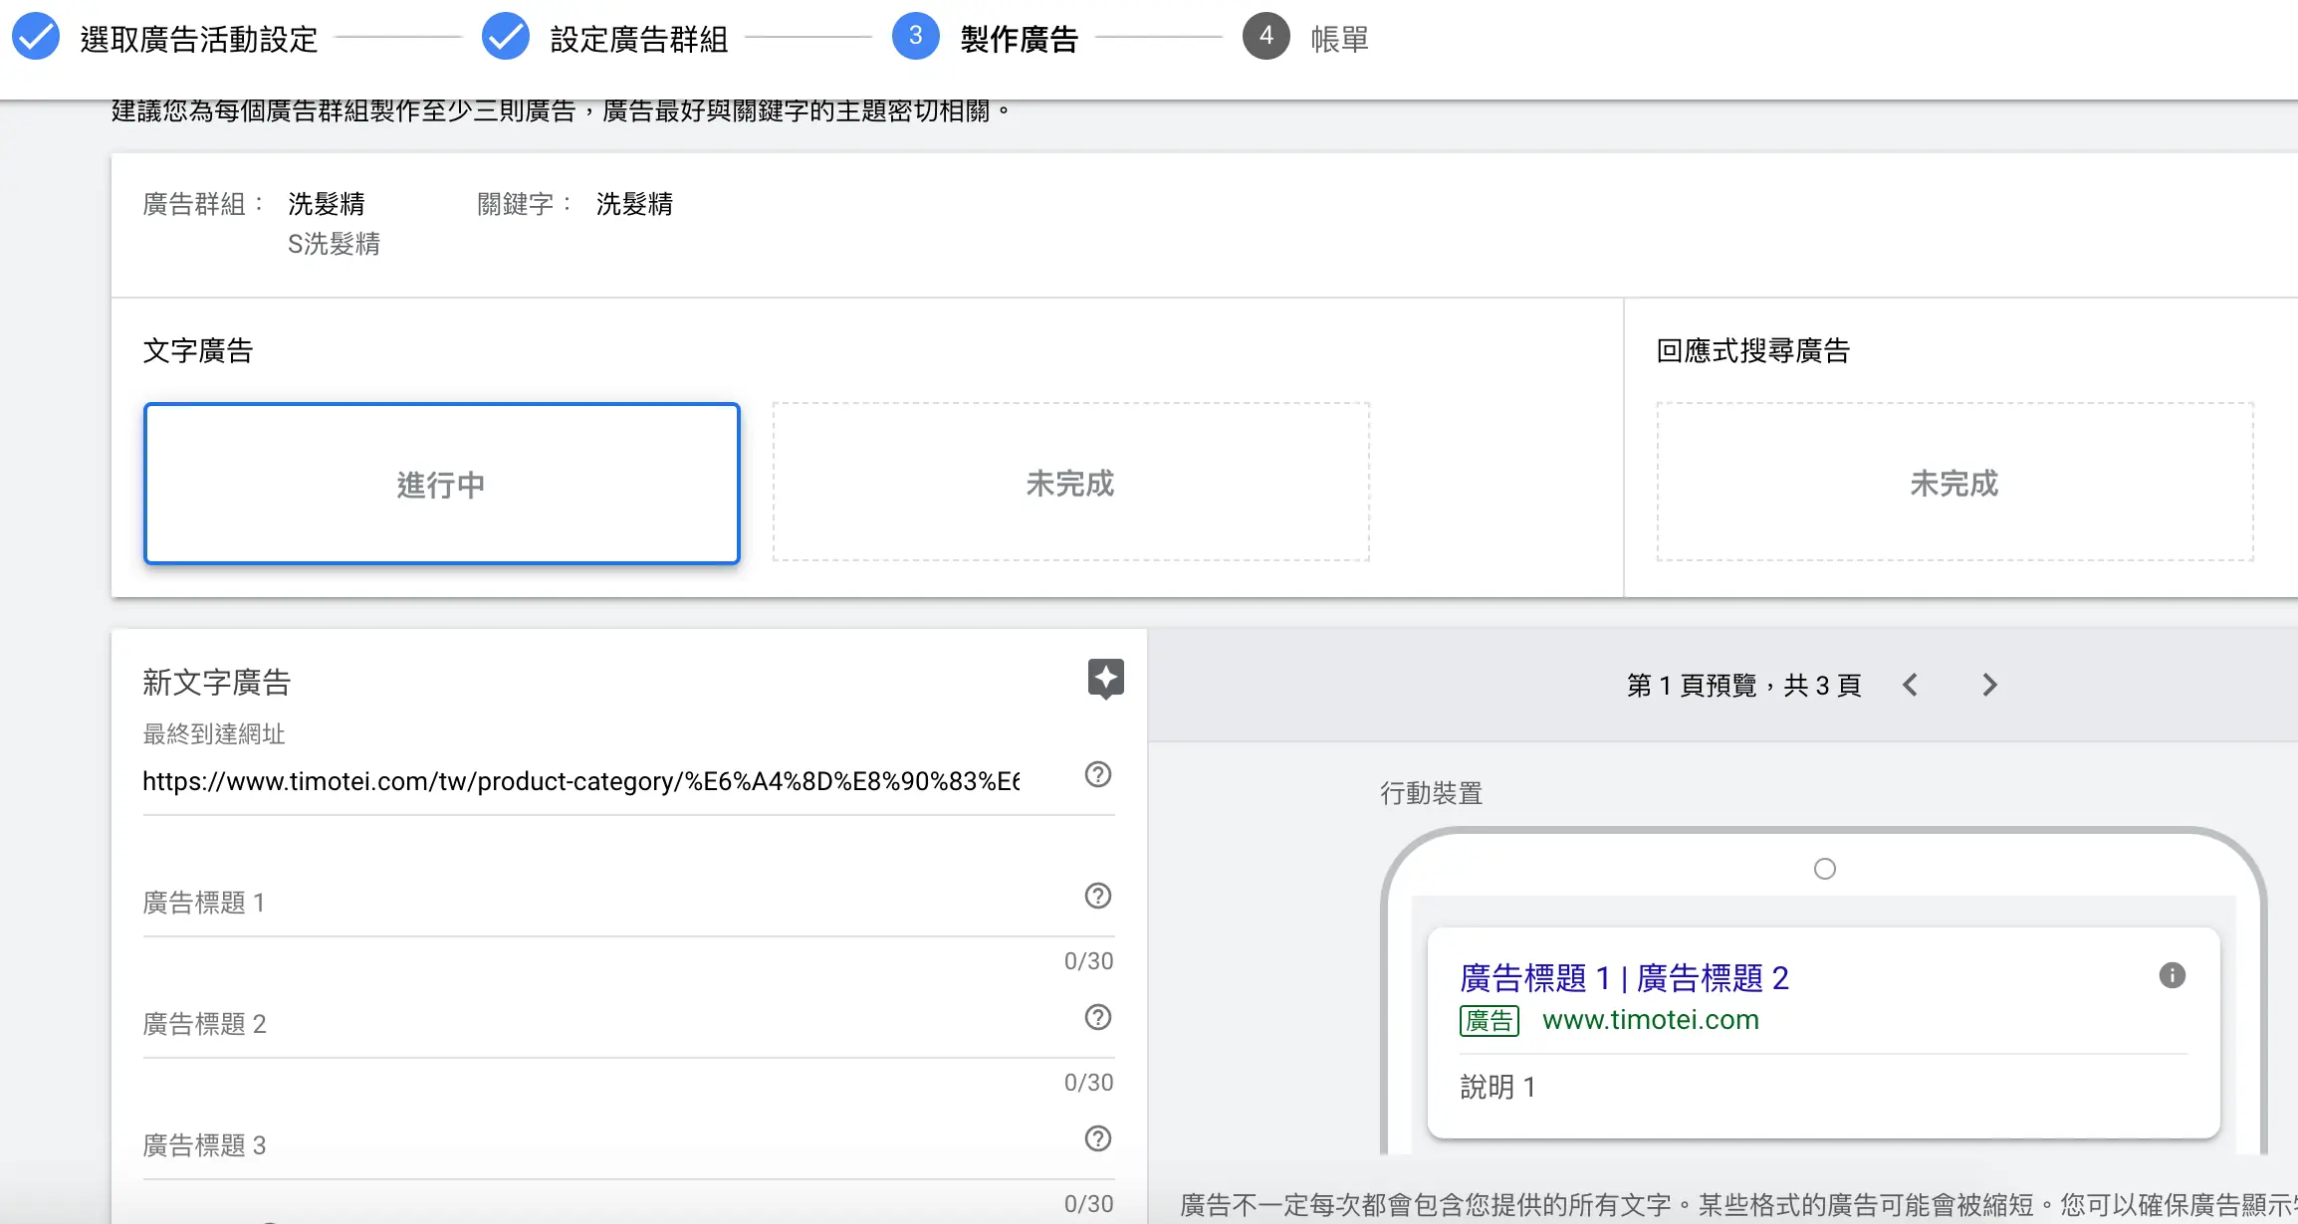Screen dimensions: 2298x1224
Task: Click the 第 1 頁預覽，共 3 頁 text
Action: pyautogui.click(x=1743, y=685)
